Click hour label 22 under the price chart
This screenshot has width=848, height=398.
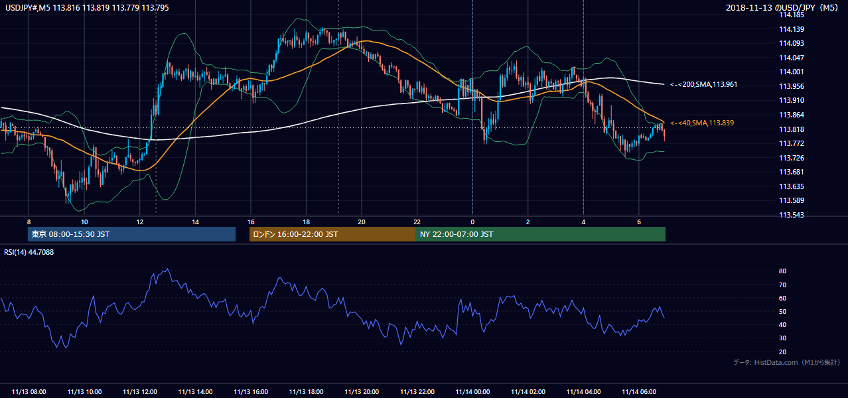pos(417,222)
